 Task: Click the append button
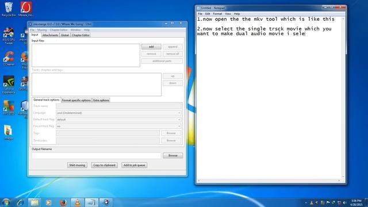tap(172, 47)
